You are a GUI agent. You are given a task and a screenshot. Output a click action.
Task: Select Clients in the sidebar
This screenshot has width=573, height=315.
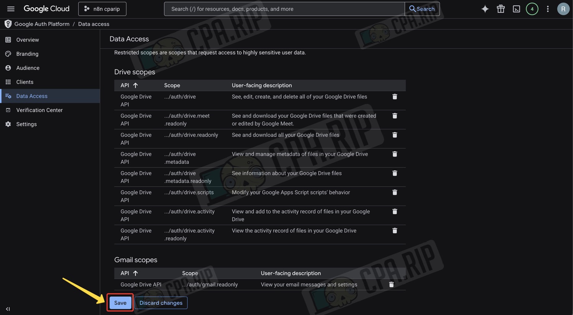(x=25, y=82)
